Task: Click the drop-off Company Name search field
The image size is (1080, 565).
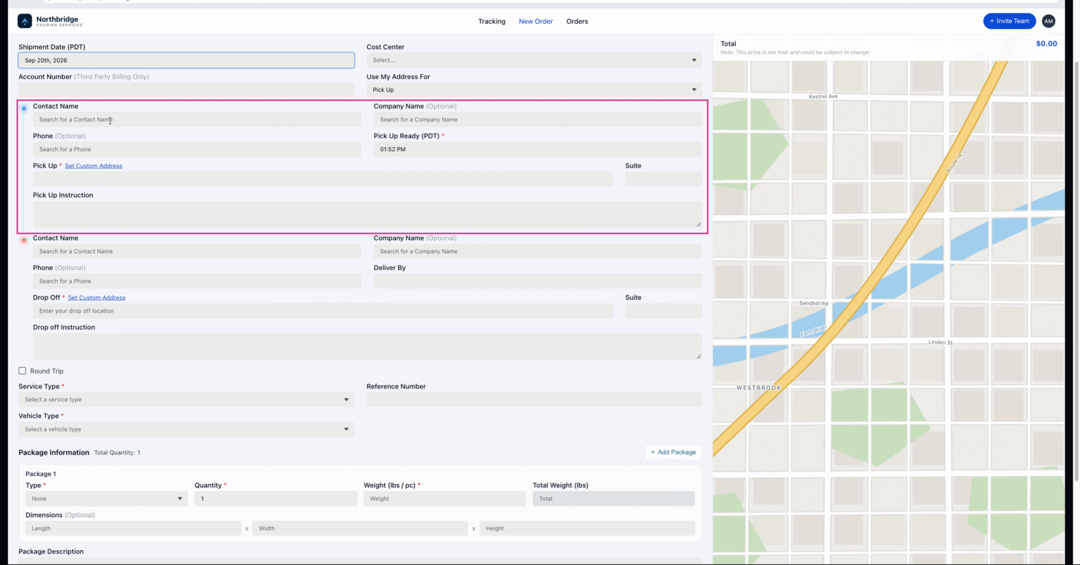Action: [x=538, y=251]
